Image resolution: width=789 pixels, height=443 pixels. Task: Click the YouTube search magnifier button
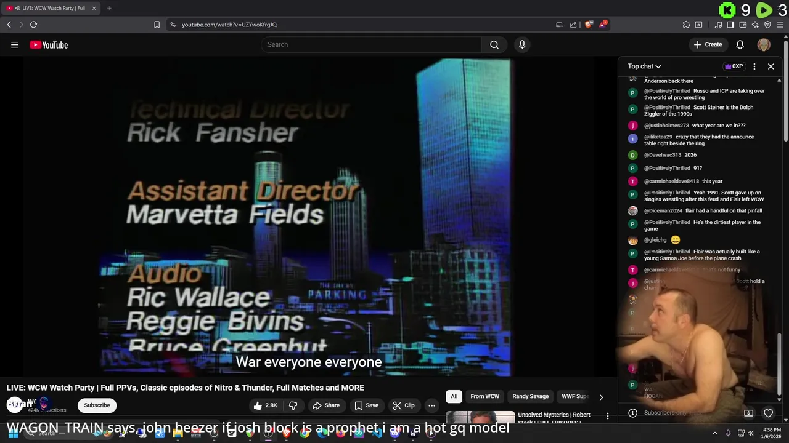(x=494, y=44)
